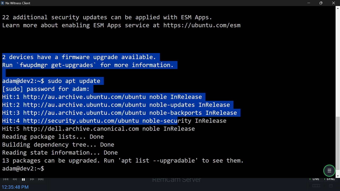Close the Nx Witness Client window

[x=334, y=3]
